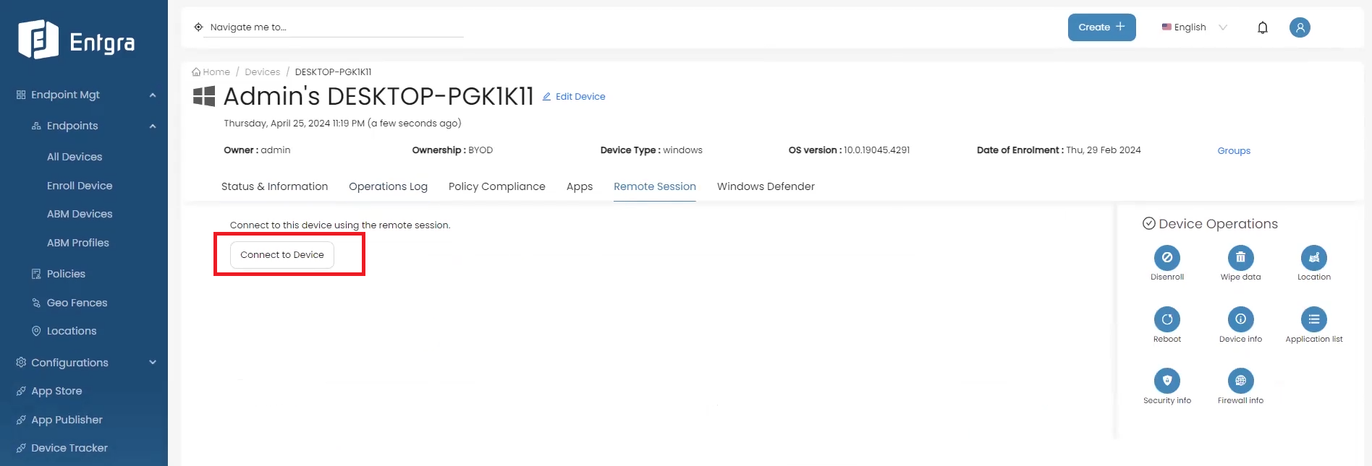The image size is (1372, 466).
Task: Open the Location device operation
Action: point(1313,258)
